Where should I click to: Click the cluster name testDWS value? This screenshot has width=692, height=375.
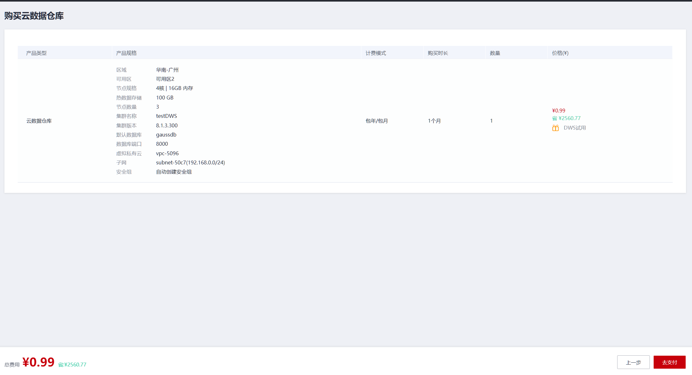(x=166, y=116)
